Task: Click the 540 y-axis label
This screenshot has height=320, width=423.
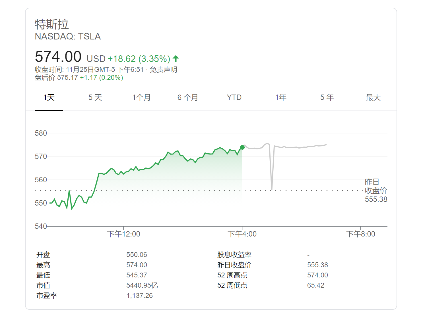Action: pos(41,226)
